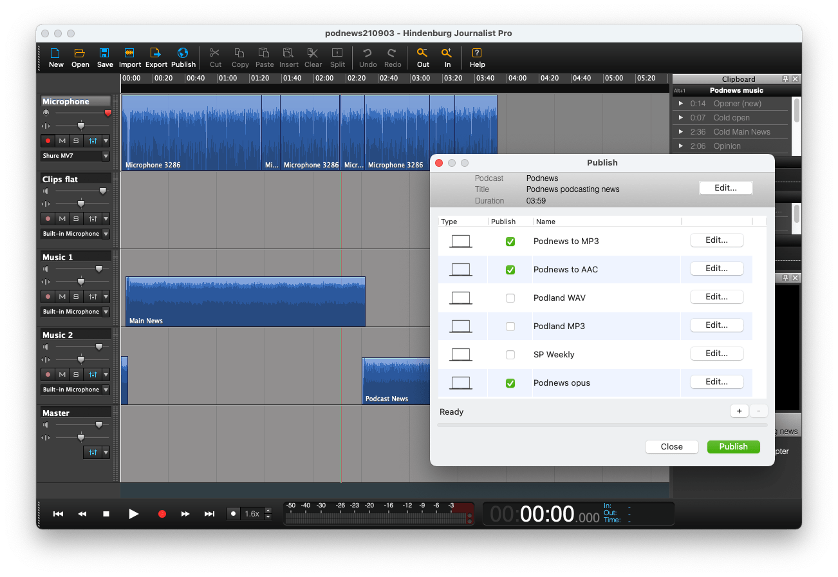This screenshot has width=838, height=577.
Task: Check Publish for SP Weekly
Action: (510, 355)
